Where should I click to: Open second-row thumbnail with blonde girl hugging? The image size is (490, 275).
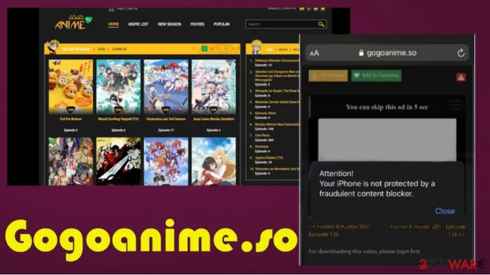pos(214,162)
